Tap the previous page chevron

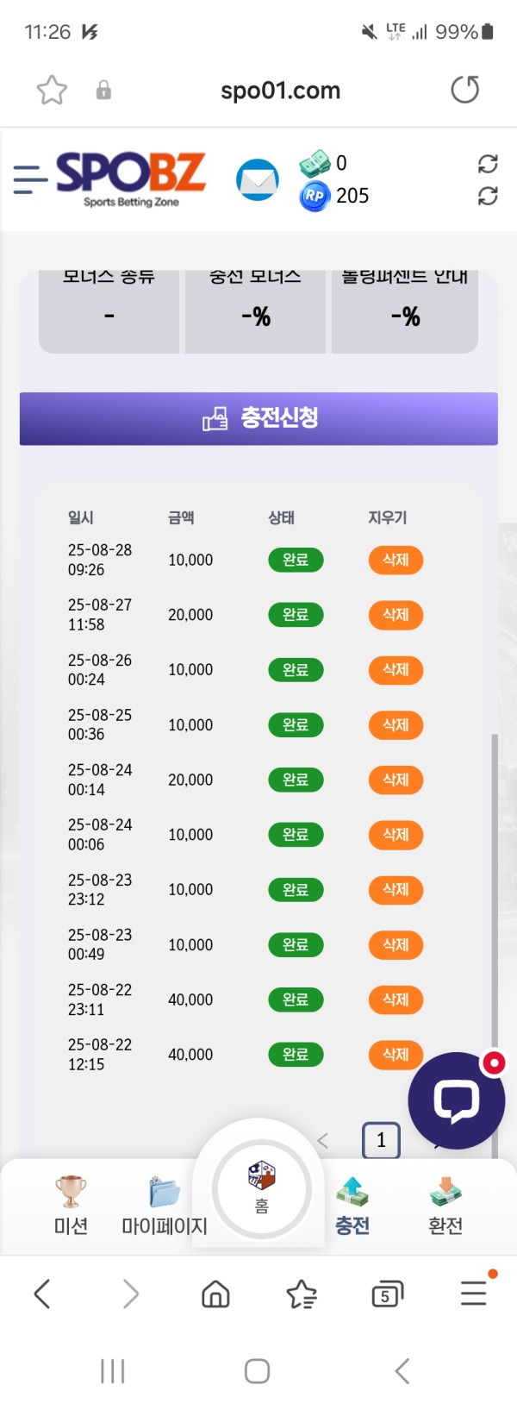click(323, 1140)
